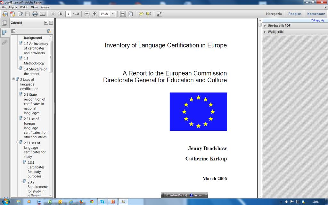This screenshot has width=328, height=205.
Task: Open the zoom level dropdown arrow
Action: (x=112, y=14)
